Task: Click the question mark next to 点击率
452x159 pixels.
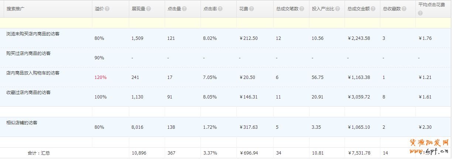Action: coord(220,9)
